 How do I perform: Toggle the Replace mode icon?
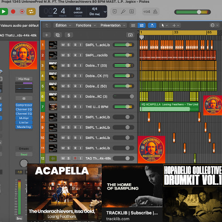click(x=115, y=12)
